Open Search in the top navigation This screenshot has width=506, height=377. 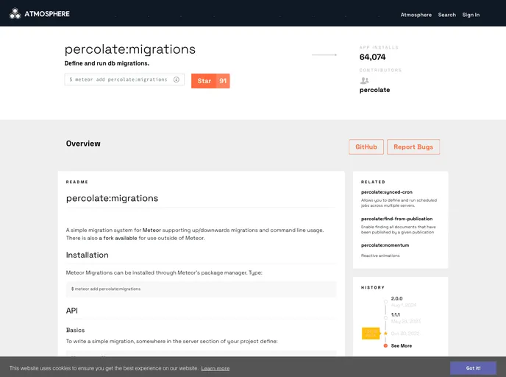[446, 15]
